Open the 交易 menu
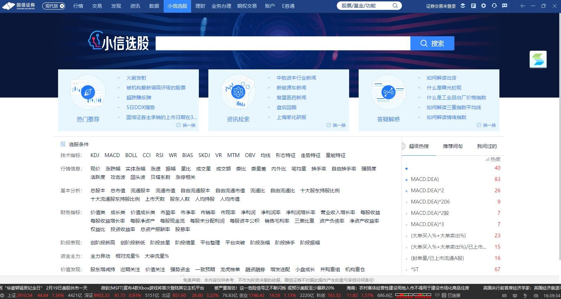The image size is (561, 299). click(x=97, y=6)
